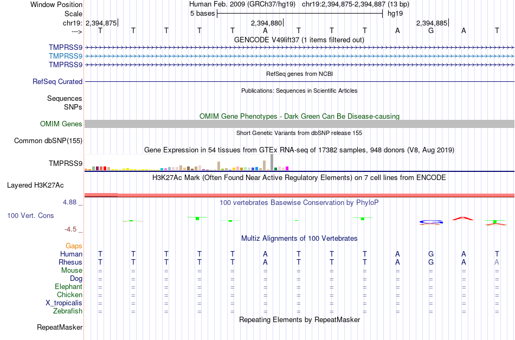Click the Layered H3K27Ac track label
The width and height of the screenshot is (515, 340).
tap(35, 185)
